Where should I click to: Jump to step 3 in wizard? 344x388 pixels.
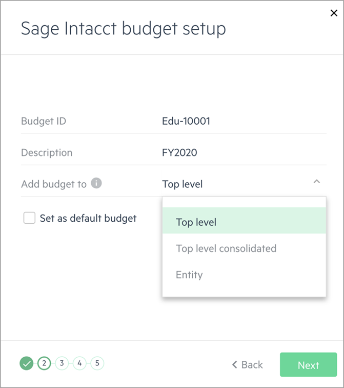(62, 363)
